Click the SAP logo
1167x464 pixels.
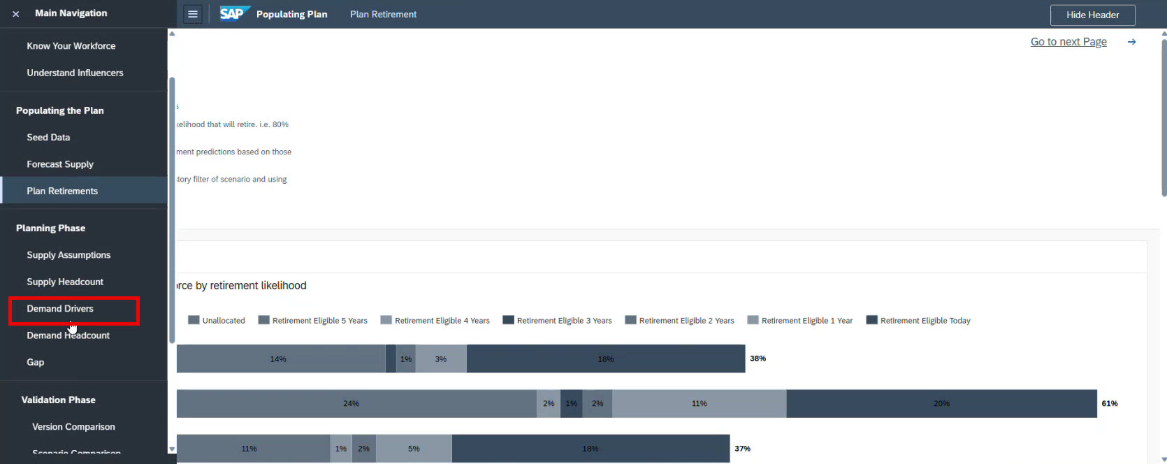pos(233,14)
